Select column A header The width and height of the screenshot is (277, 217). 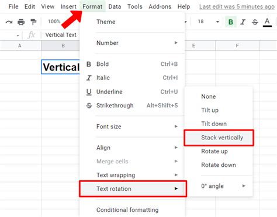coord(20,45)
